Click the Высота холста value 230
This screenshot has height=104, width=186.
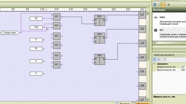point(183,70)
